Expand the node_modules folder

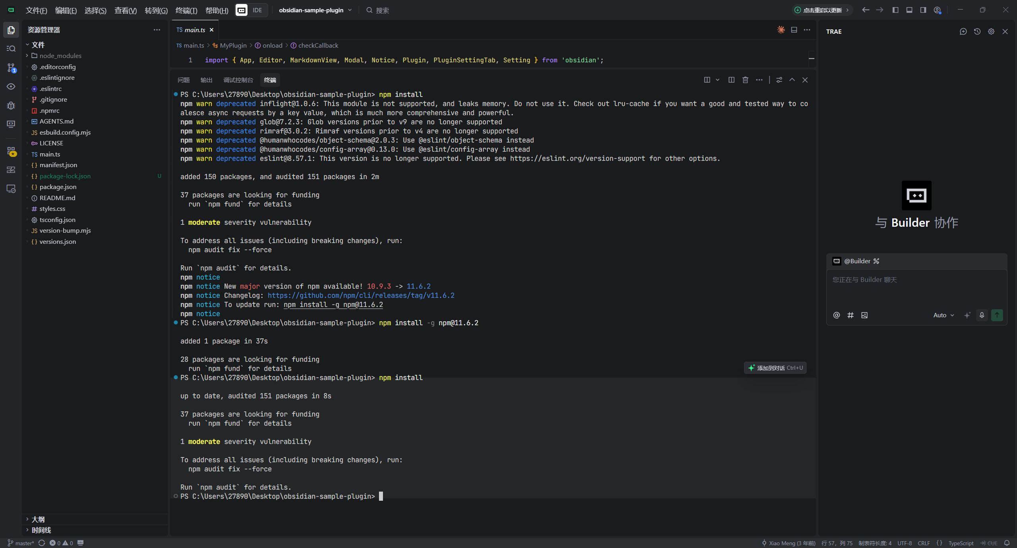coord(60,56)
